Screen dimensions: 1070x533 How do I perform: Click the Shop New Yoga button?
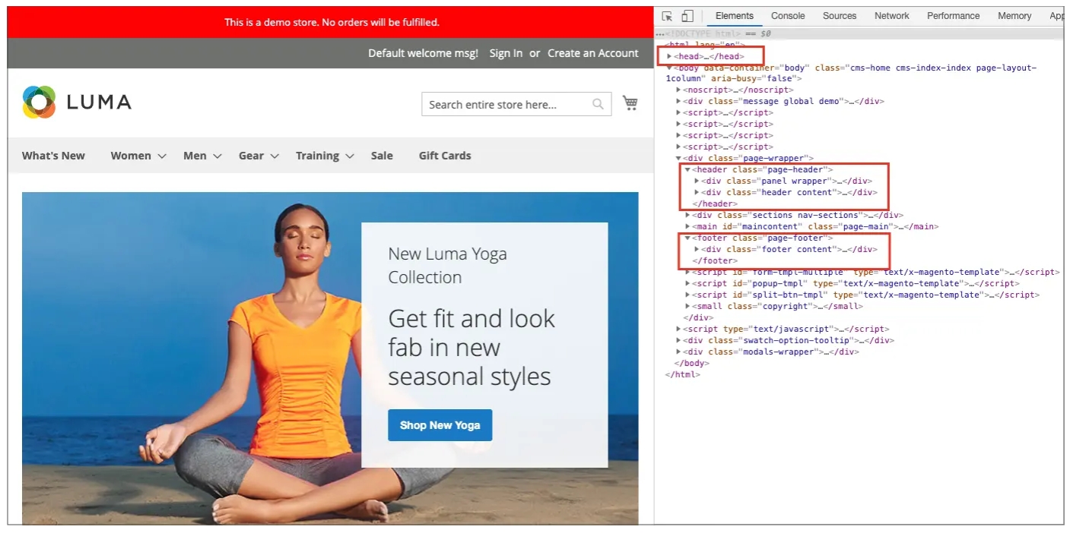[440, 425]
